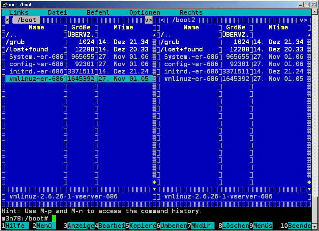
Task: Open the Links menu
Action: (x=19, y=13)
